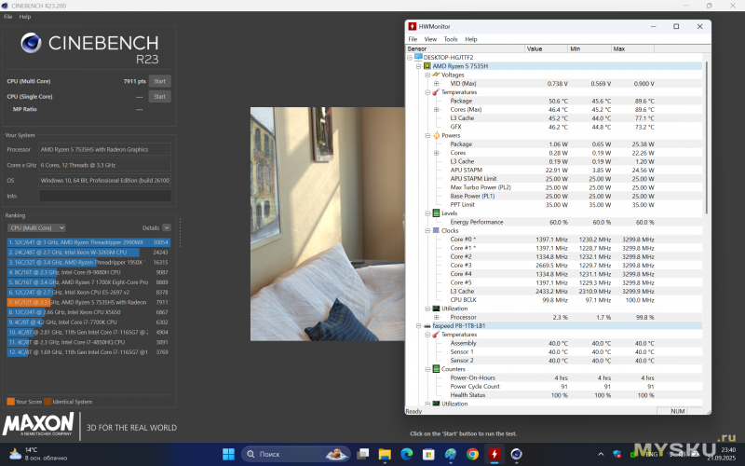The width and height of the screenshot is (745, 466).
Task: Expand the Processor utilization entry
Action: [x=436, y=317]
